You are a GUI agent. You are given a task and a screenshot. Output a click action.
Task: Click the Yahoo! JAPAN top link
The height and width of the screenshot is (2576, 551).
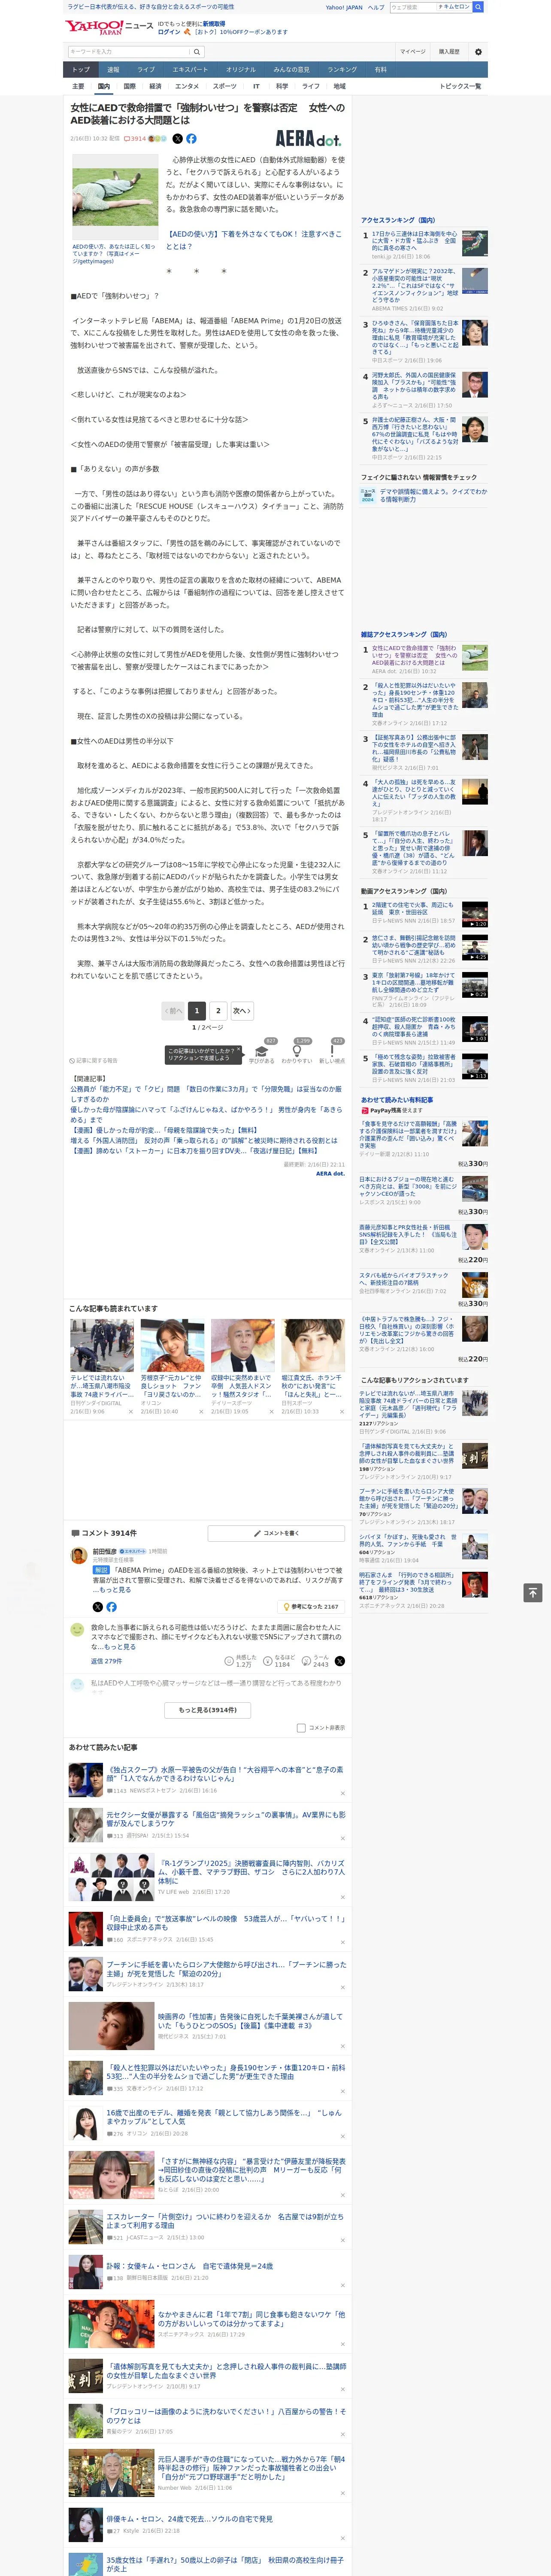point(344,7)
